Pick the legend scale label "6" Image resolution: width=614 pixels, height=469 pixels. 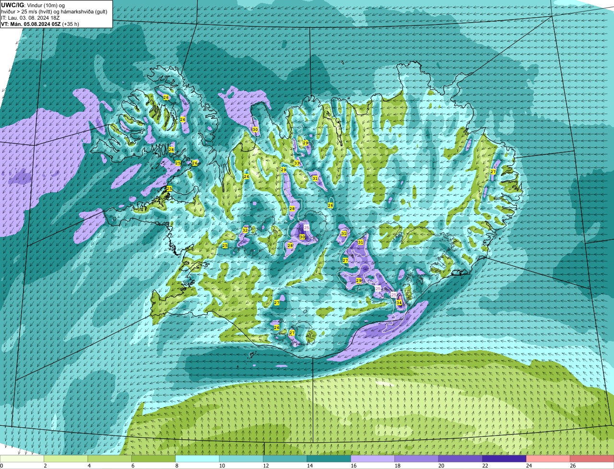click(x=133, y=465)
